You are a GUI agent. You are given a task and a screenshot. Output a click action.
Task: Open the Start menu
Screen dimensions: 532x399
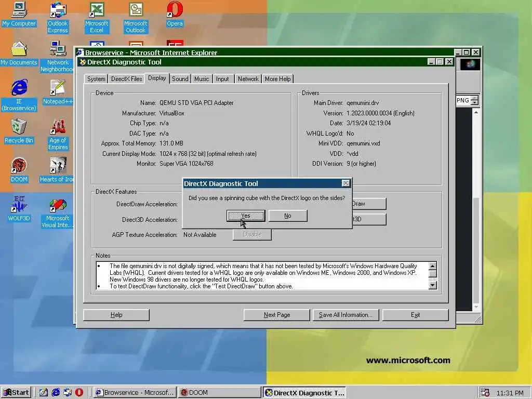(x=16, y=393)
